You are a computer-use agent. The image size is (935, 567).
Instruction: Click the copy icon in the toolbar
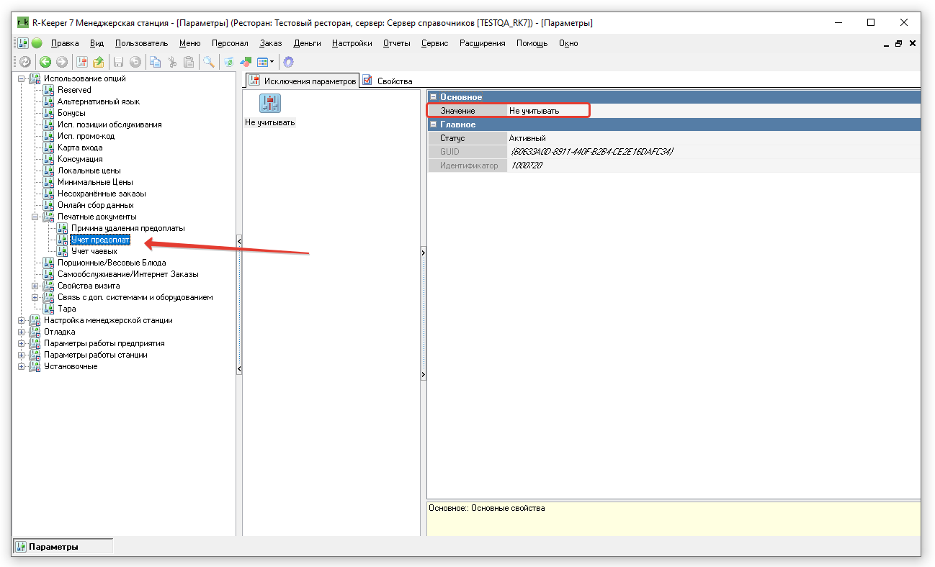point(155,62)
